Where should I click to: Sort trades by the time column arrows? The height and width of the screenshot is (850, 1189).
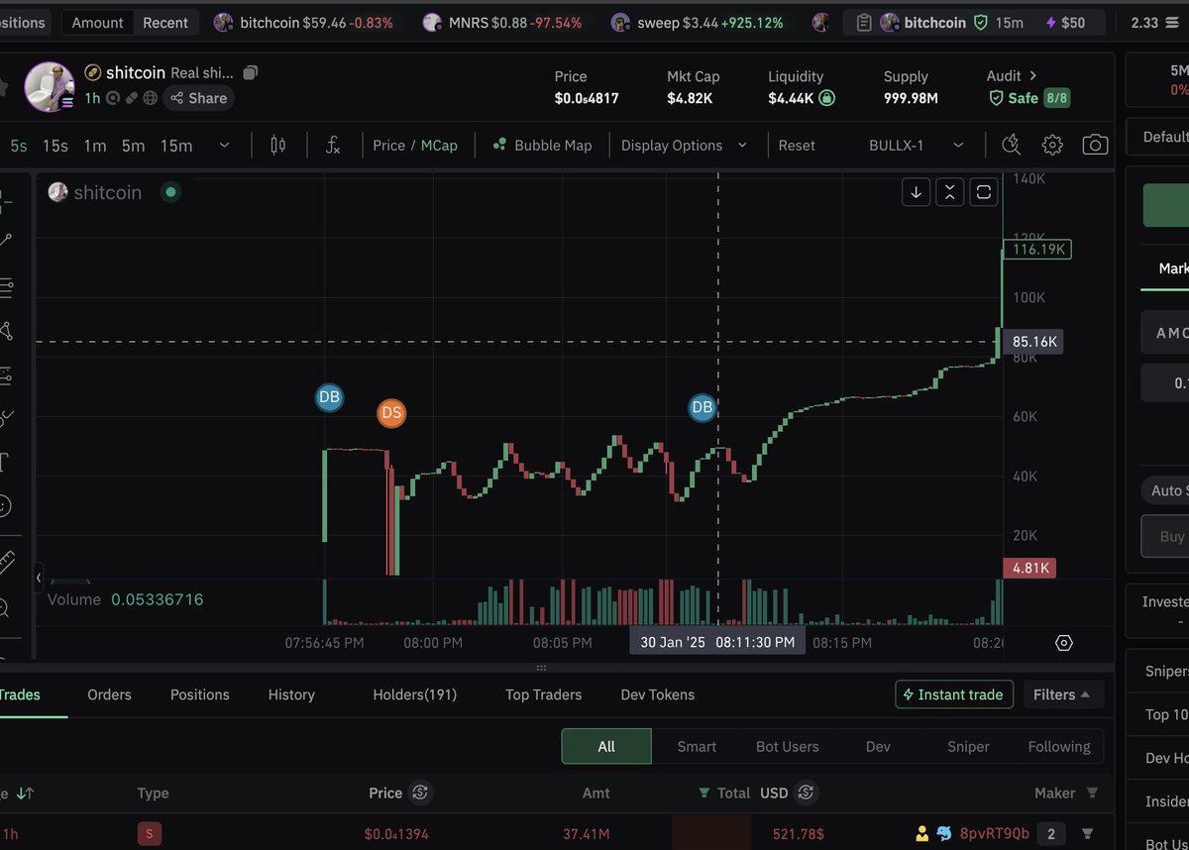(25, 793)
